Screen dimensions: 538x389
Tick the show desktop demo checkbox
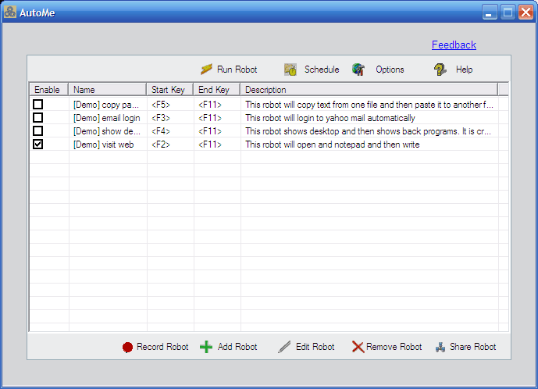[37, 131]
